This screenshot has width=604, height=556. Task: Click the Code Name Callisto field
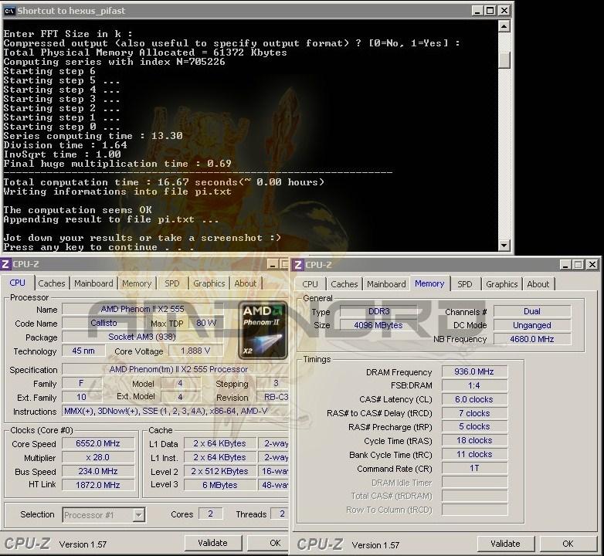coord(103,323)
